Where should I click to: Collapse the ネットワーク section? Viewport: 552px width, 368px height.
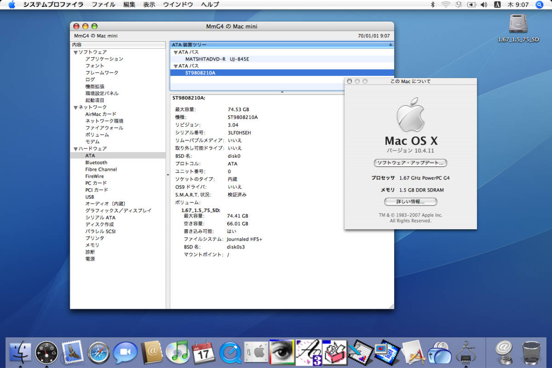[75, 108]
